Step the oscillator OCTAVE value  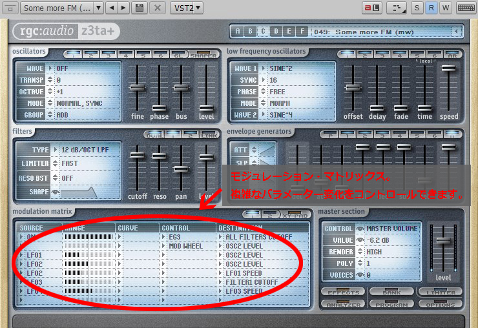pyautogui.click(x=50, y=92)
